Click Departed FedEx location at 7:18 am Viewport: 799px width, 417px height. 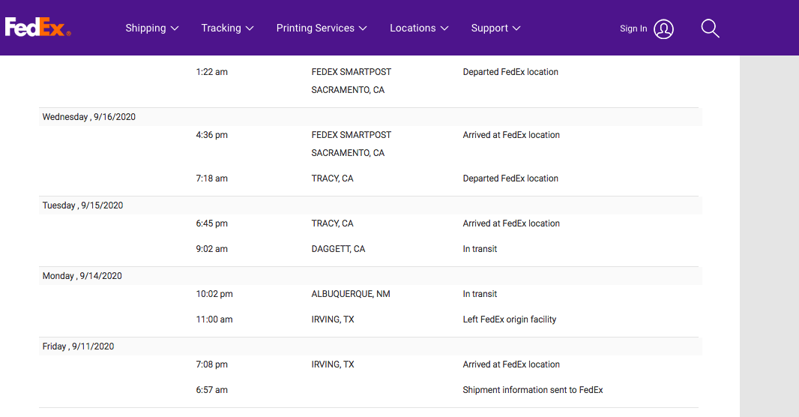pos(510,178)
